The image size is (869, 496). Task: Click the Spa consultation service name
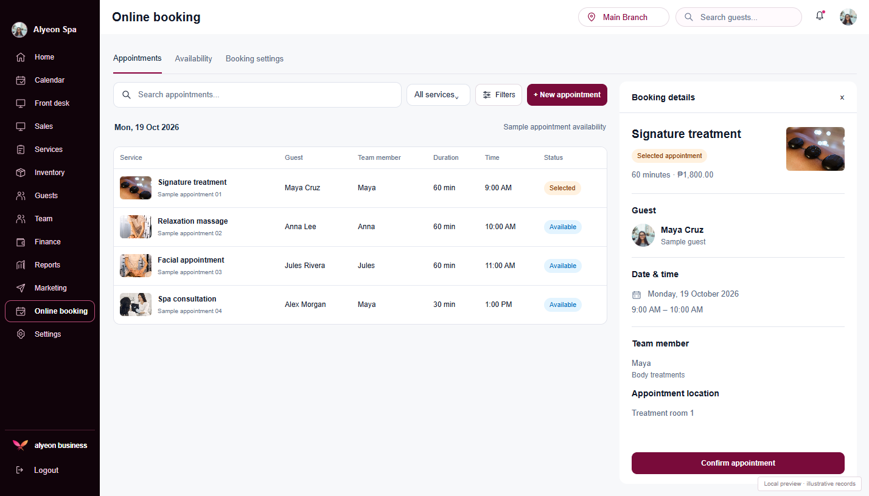point(187,299)
